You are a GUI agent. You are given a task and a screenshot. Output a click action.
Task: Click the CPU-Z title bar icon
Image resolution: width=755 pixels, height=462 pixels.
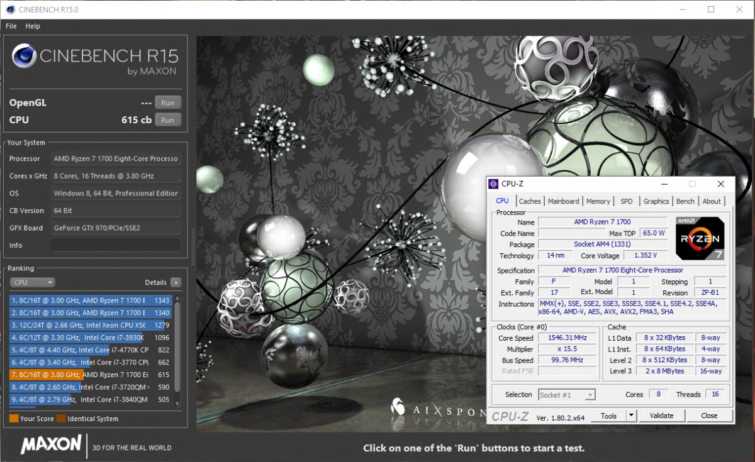coord(494,184)
